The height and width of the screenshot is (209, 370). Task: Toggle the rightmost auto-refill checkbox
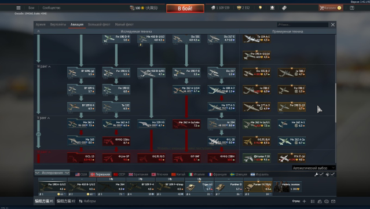click(x=332, y=174)
